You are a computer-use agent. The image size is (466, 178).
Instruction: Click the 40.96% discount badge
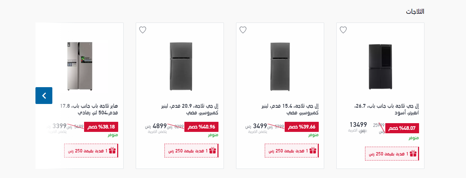(x=202, y=127)
